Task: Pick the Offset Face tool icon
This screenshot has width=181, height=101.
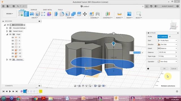Action: 79,14
